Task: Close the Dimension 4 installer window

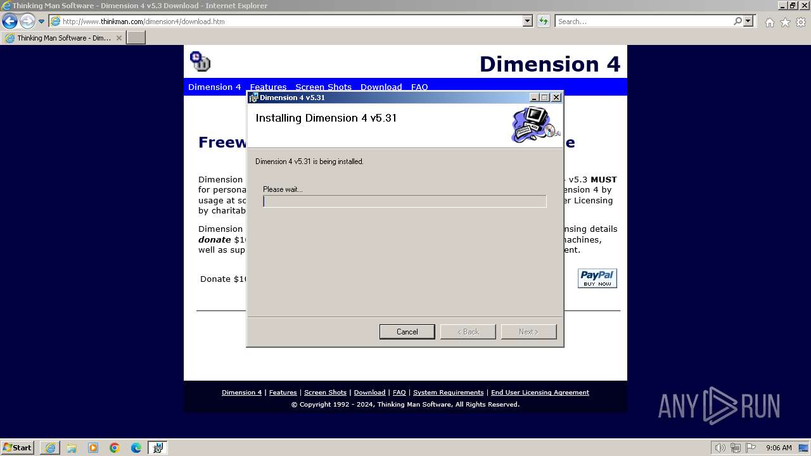Action: point(556,98)
